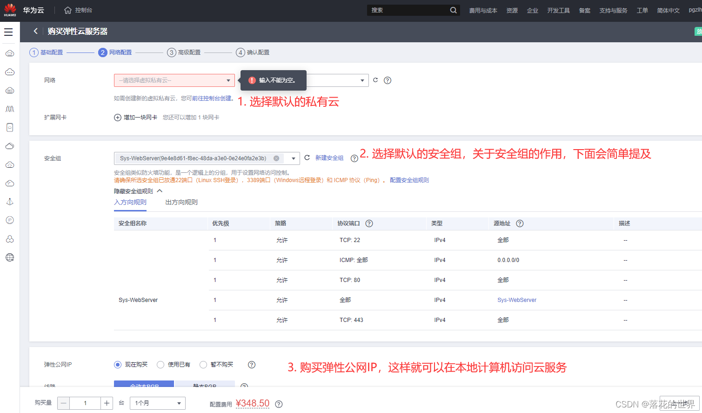
Task: Open the globe sidebar icon
Action: 10,257
